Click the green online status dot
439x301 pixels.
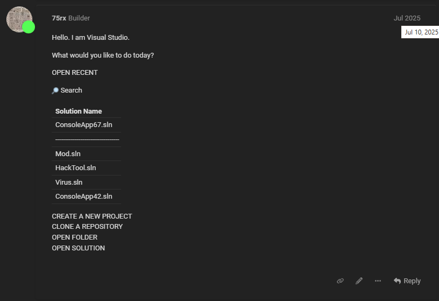coord(29,27)
